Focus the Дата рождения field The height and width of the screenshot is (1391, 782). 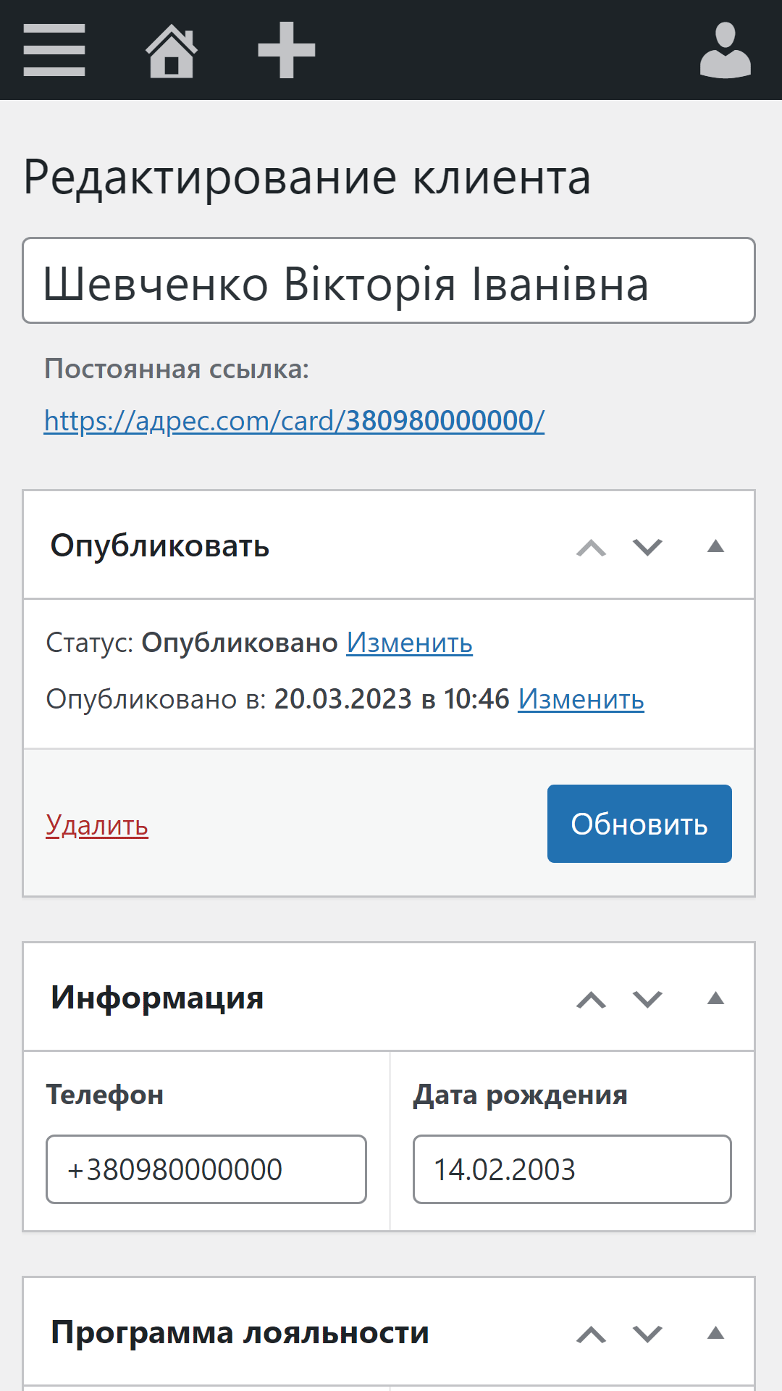(572, 1169)
